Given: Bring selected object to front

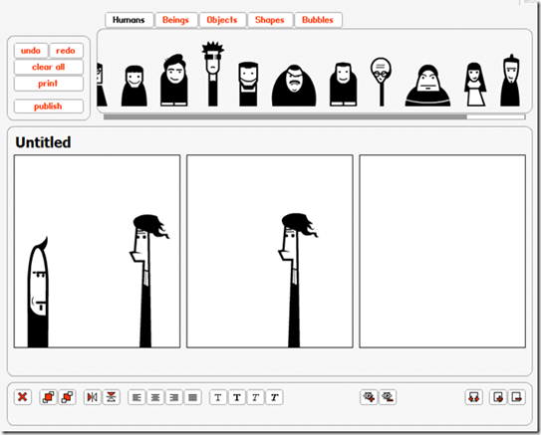Looking at the screenshot, I should 48,397.
